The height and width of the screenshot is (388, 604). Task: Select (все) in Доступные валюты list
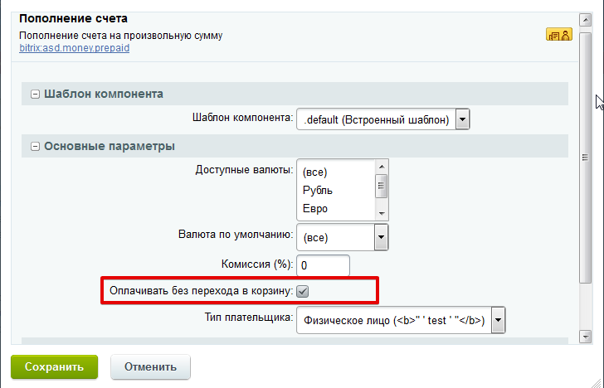point(314,172)
